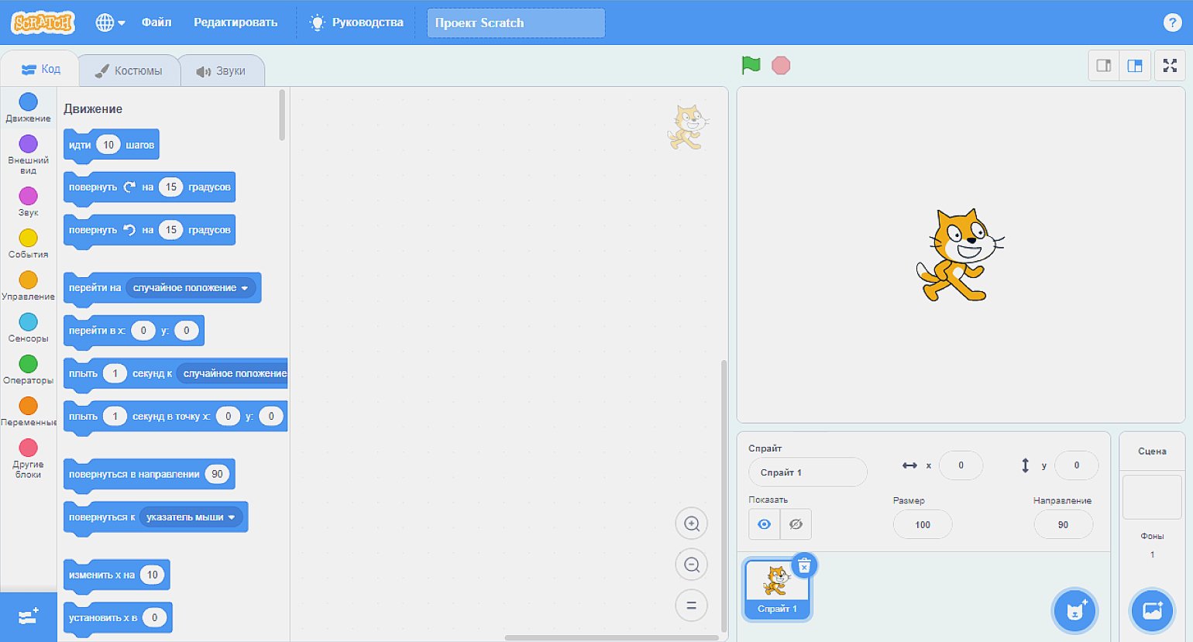Click the green flag to run project
This screenshot has height=642, width=1193.
pyautogui.click(x=751, y=66)
